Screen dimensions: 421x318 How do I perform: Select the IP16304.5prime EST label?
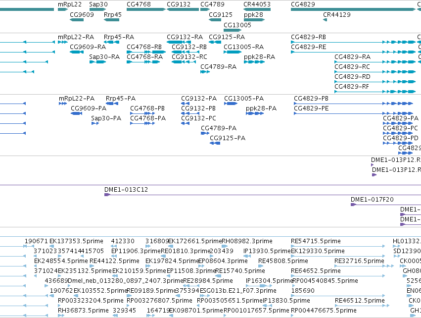(x=269, y=281)
